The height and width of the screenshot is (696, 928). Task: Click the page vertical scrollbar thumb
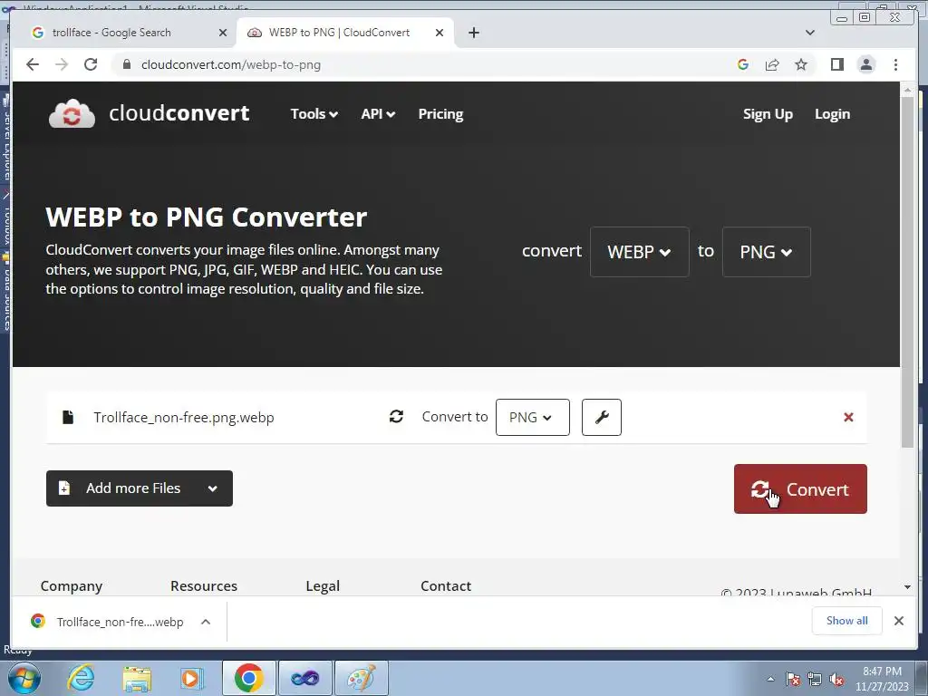click(x=907, y=271)
